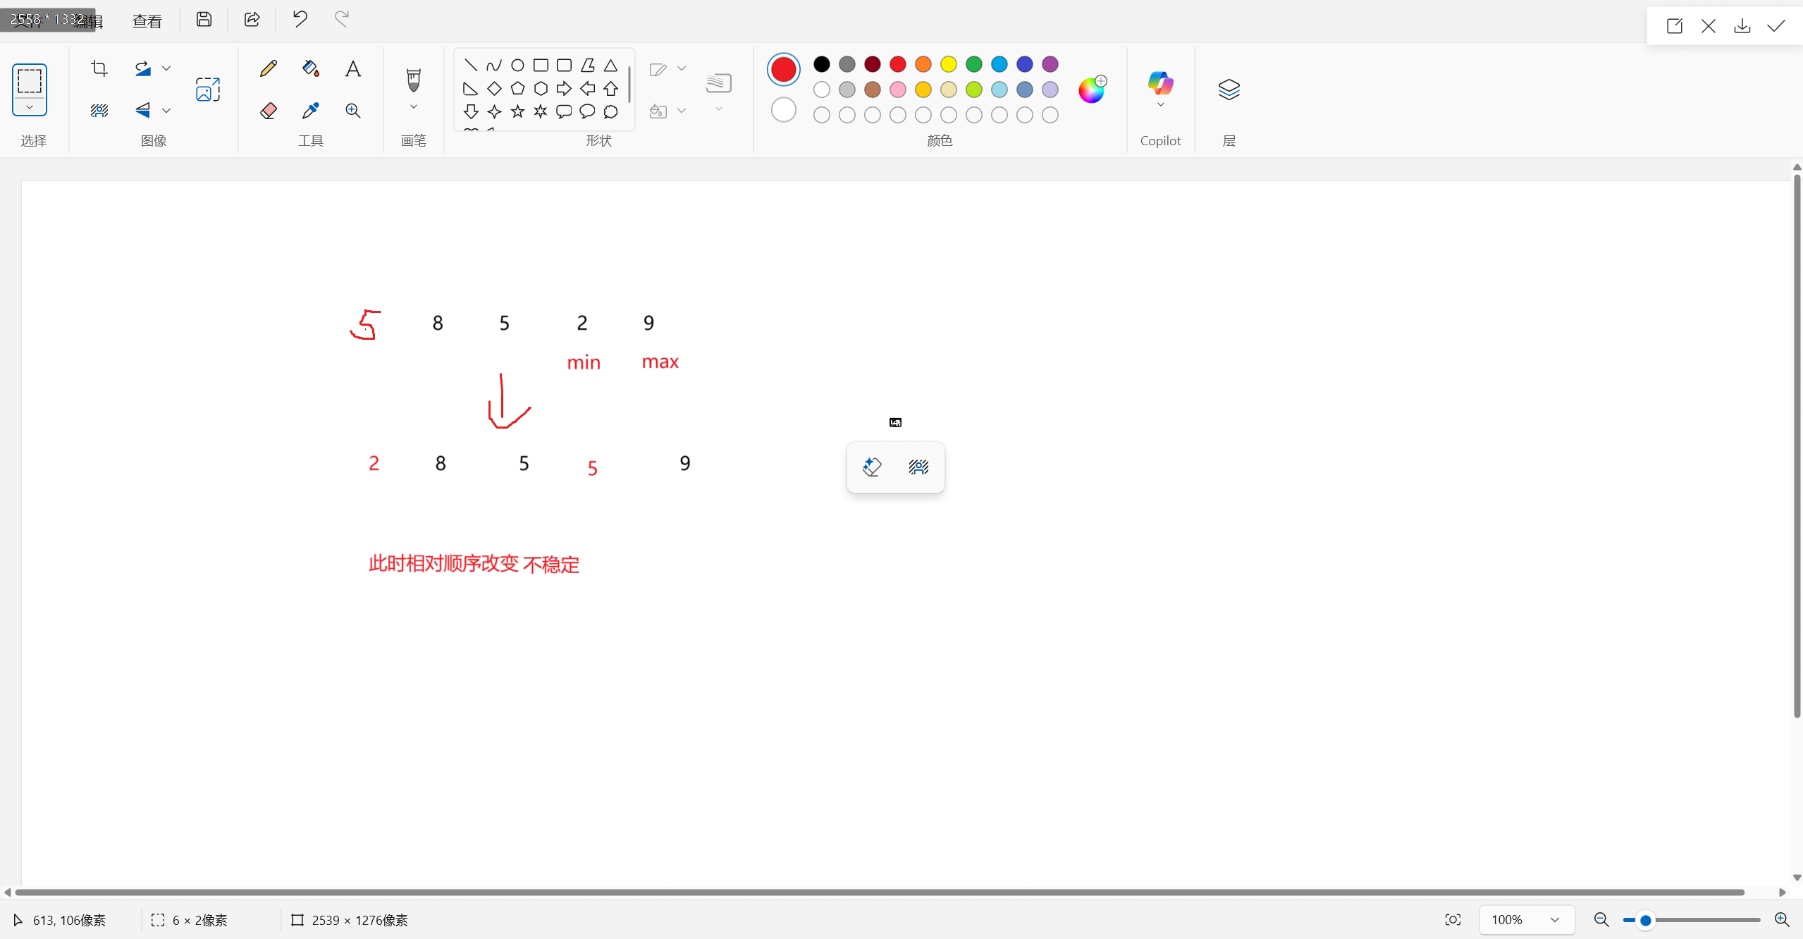Choose the diamond shape

[494, 89]
